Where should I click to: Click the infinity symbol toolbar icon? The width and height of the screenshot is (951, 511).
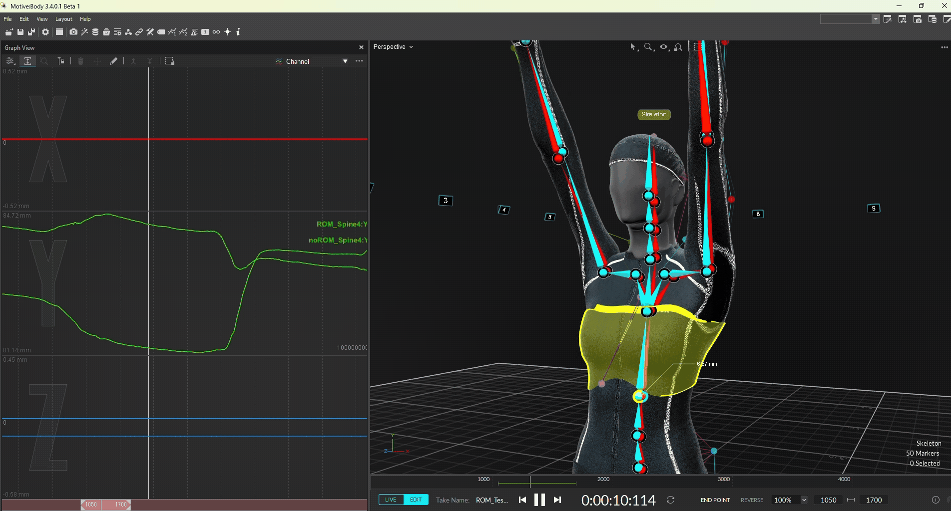(216, 32)
